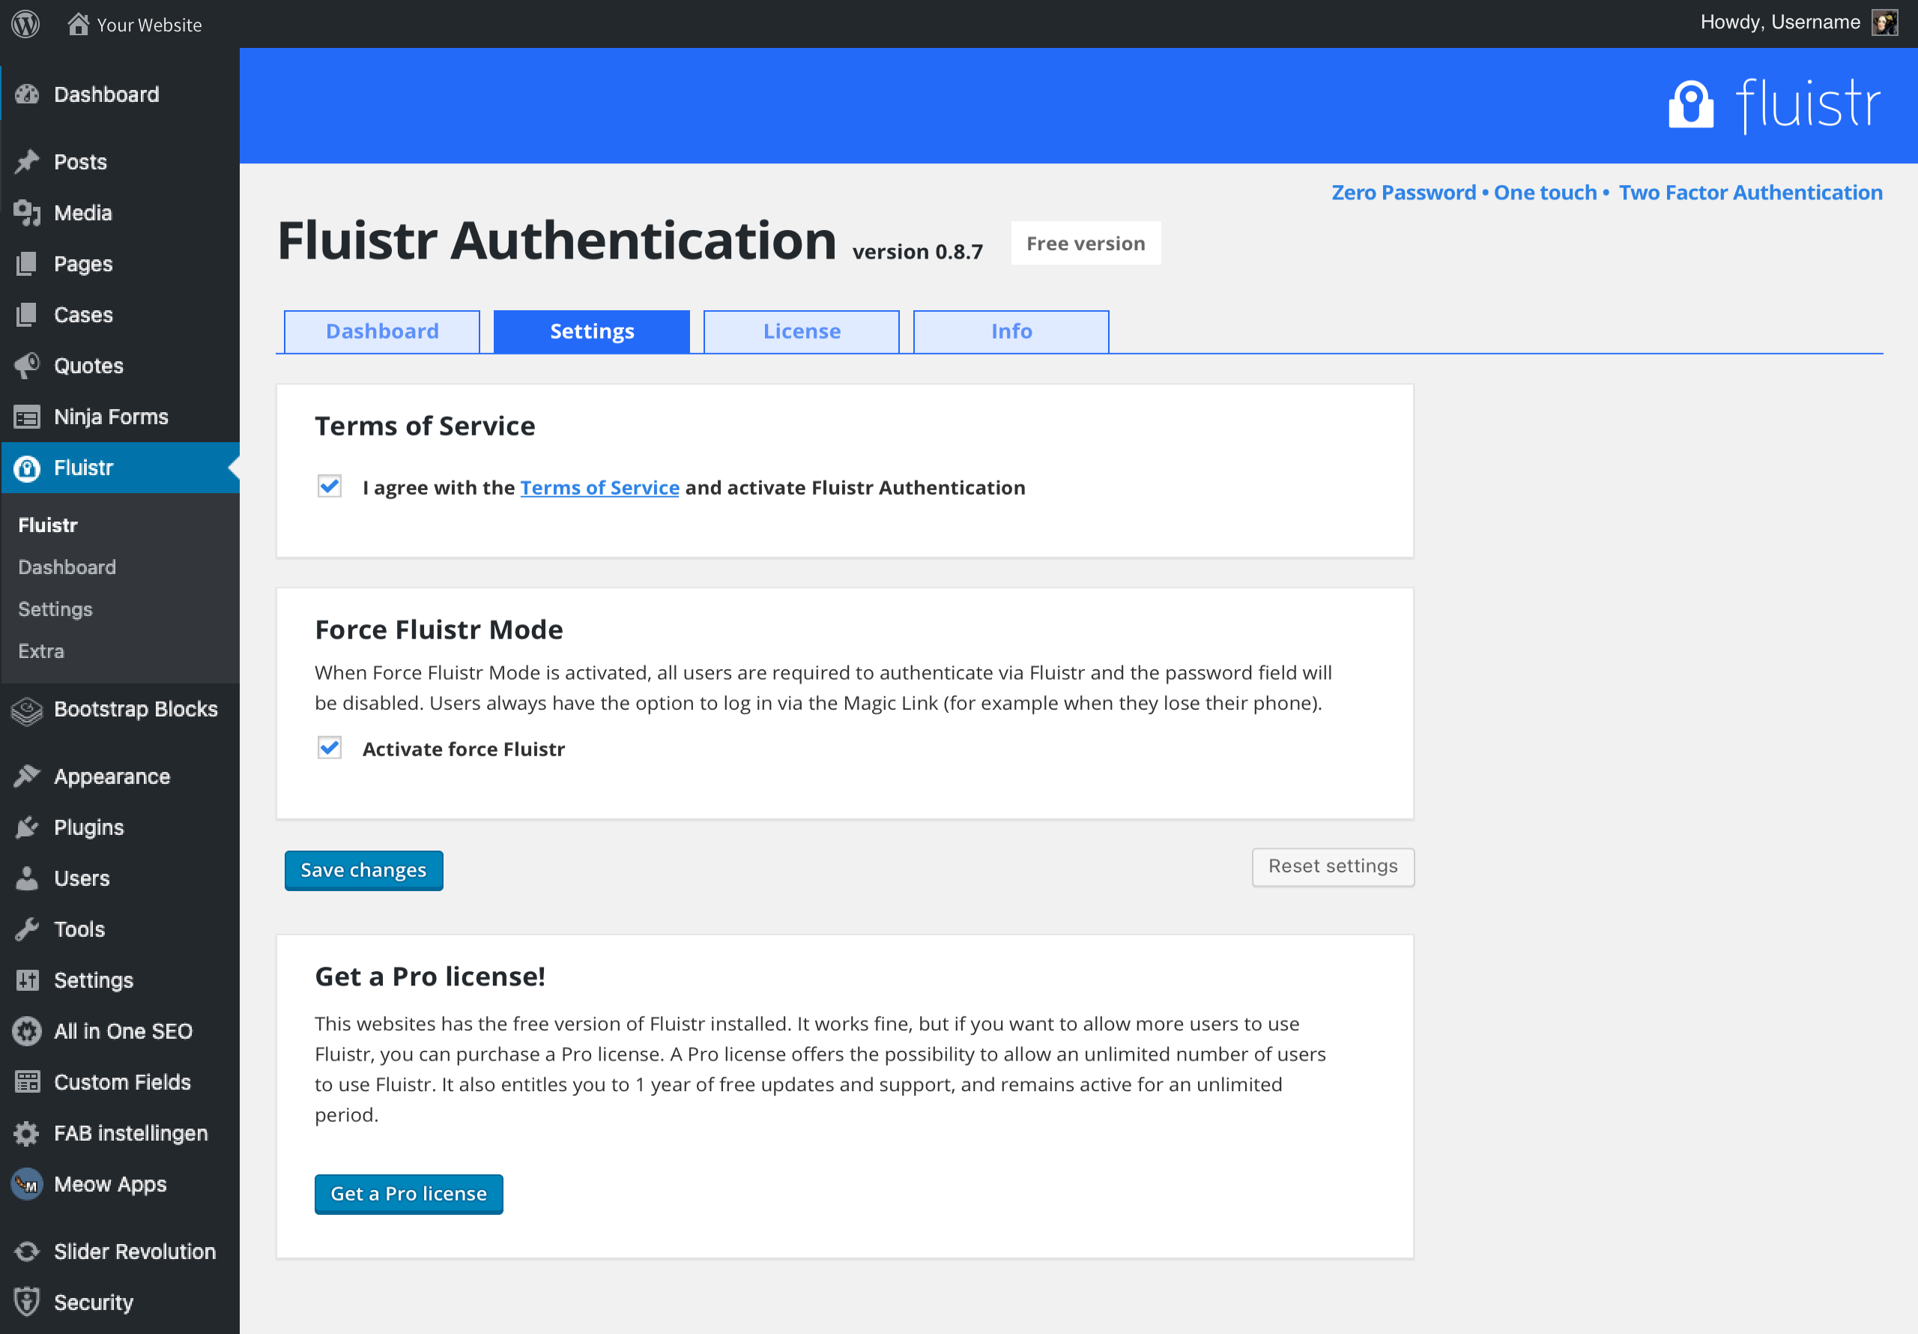Viewport: 1918px width, 1334px height.
Task: Click the All in One SEO icon
Action: coord(28,1032)
